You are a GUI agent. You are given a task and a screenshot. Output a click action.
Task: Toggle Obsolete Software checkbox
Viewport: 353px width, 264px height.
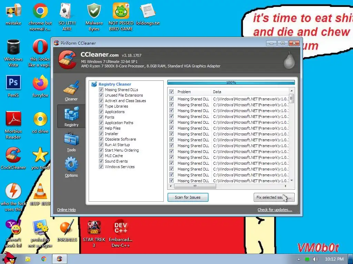pyautogui.click(x=101, y=139)
